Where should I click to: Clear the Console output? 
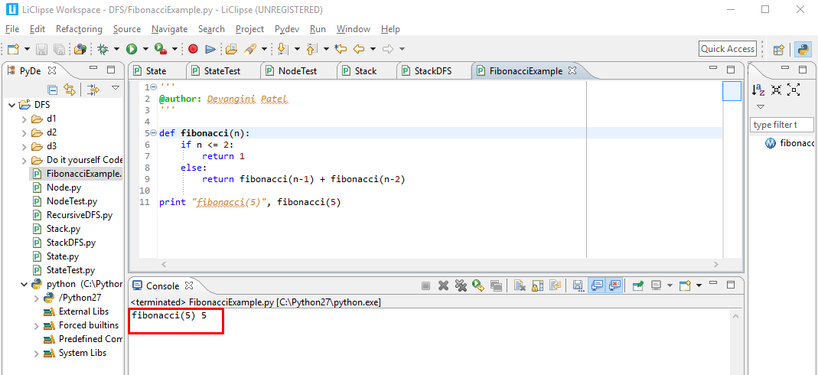[519, 285]
